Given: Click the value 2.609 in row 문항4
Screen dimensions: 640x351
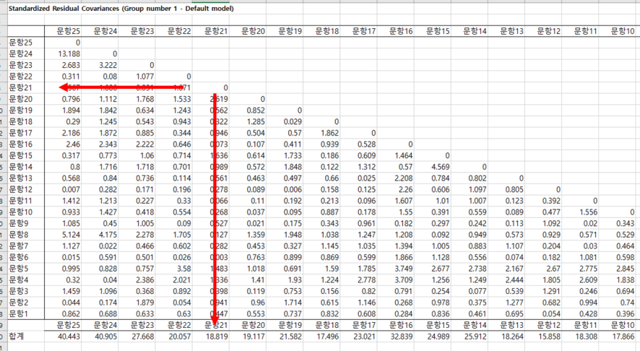Looking at the screenshot, I should 588,280.
